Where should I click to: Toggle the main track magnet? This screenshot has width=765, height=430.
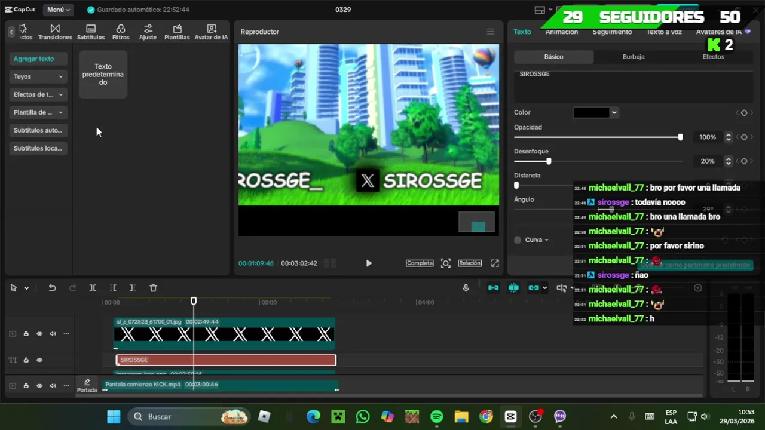(493, 288)
